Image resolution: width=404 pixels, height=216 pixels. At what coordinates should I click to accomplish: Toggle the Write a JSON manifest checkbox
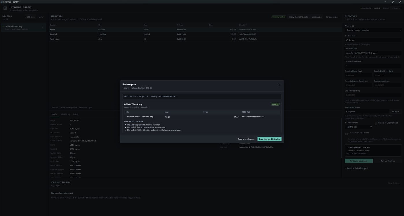[x=376, y=124]
